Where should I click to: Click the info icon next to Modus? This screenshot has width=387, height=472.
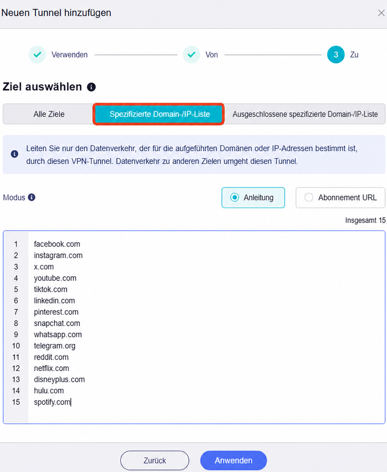pyautogui.click(x=31, y=197)
